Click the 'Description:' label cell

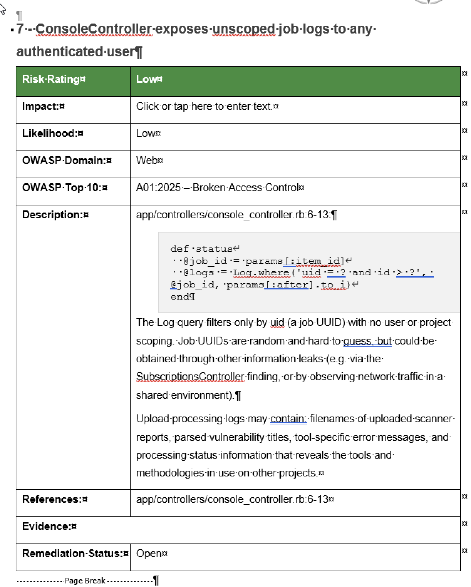click(x=55, y=215)
